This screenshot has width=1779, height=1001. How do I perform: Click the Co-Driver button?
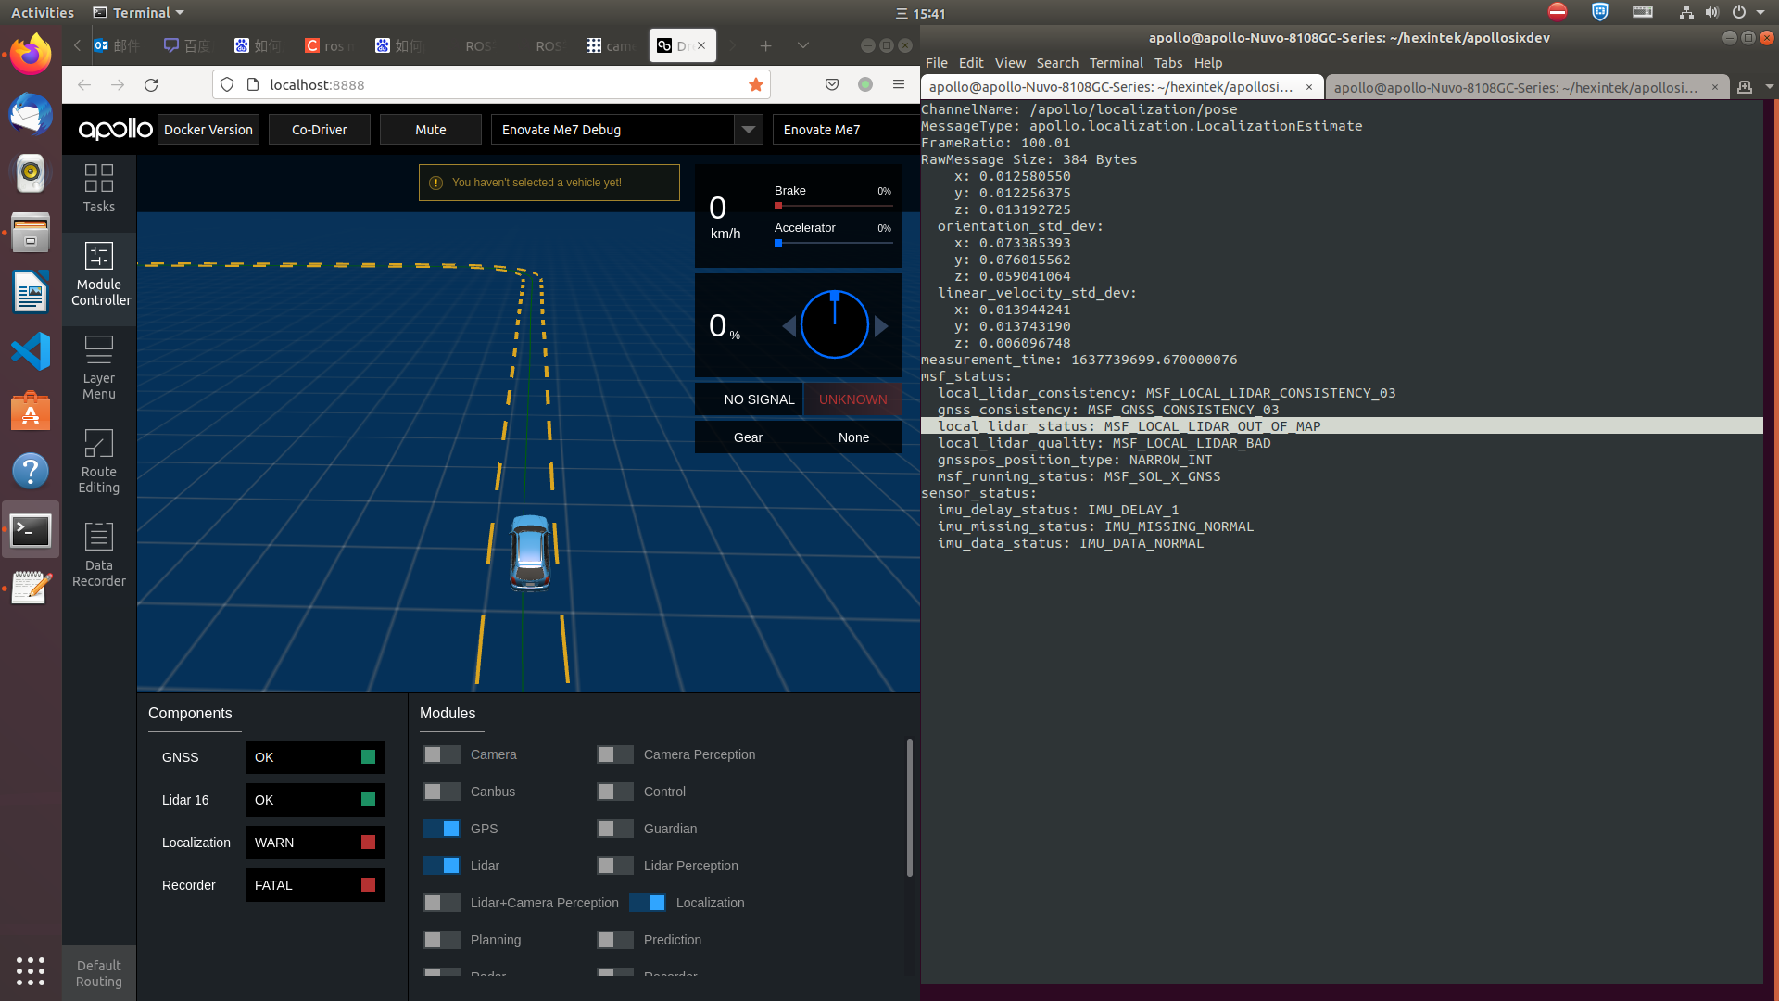(x=319, y=129)
